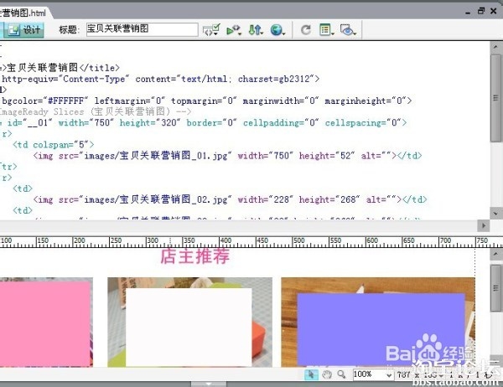Select the pink product image in design view
Screen dimensions: 503x387
[x=46, y=322]
